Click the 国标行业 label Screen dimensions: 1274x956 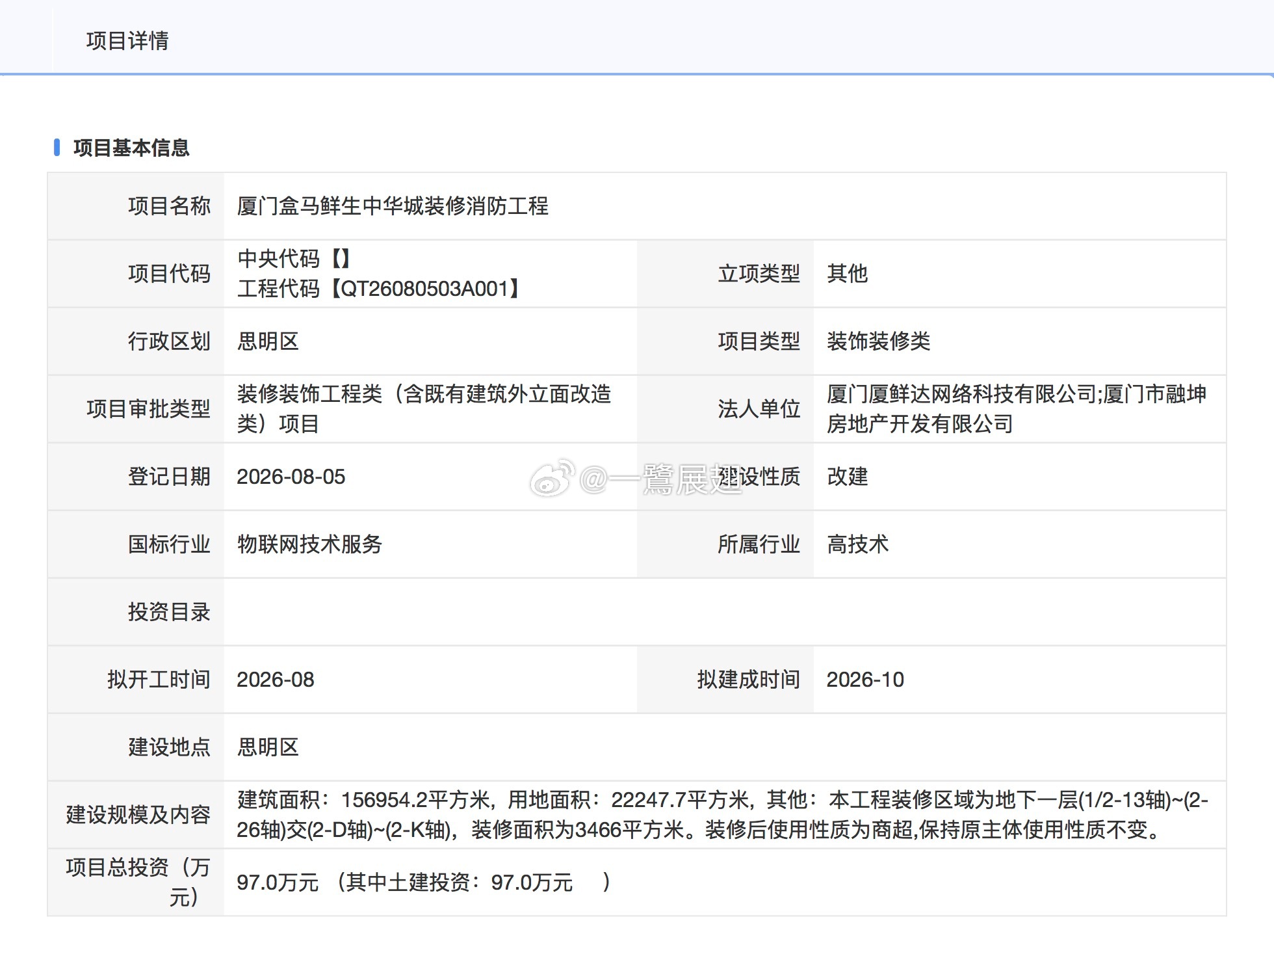pos(169,544)
